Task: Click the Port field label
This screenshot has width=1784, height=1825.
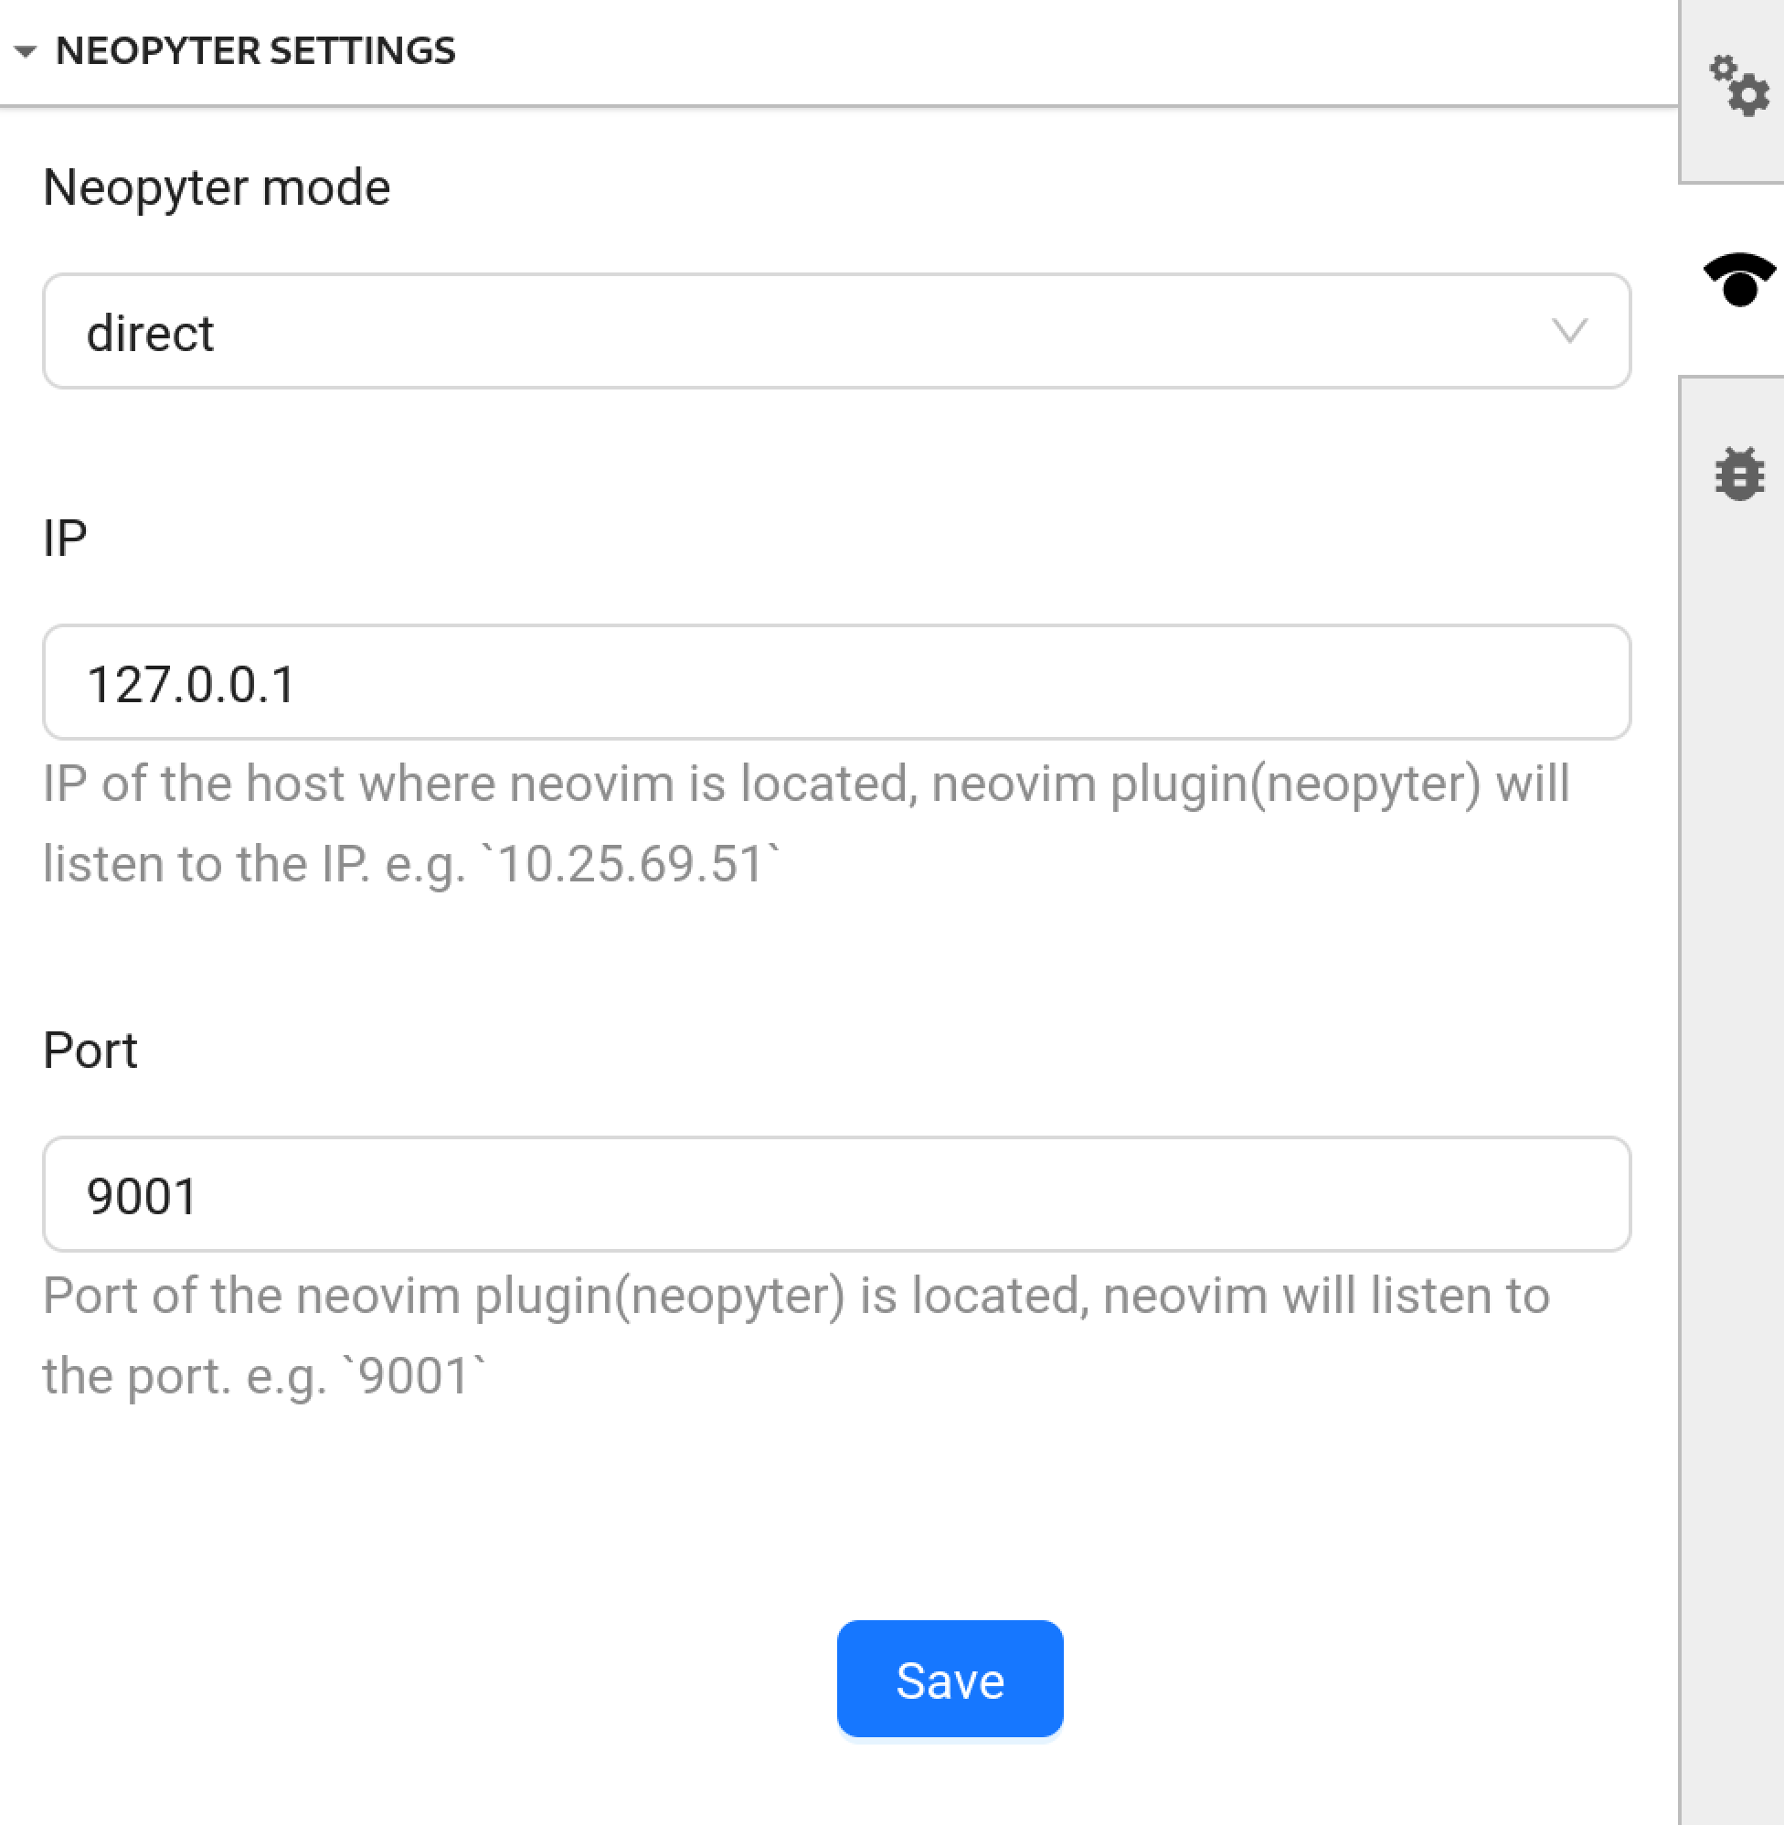Action: click(90, 1050)
